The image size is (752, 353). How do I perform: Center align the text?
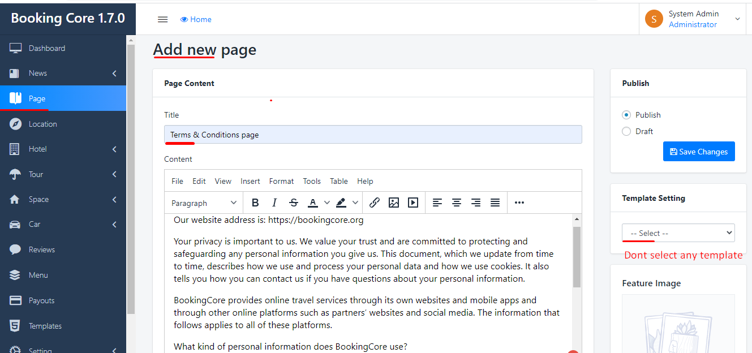tap(457, 203)
